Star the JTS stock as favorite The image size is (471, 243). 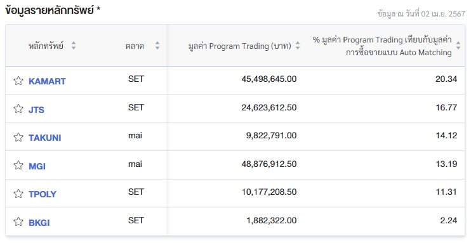18,108
